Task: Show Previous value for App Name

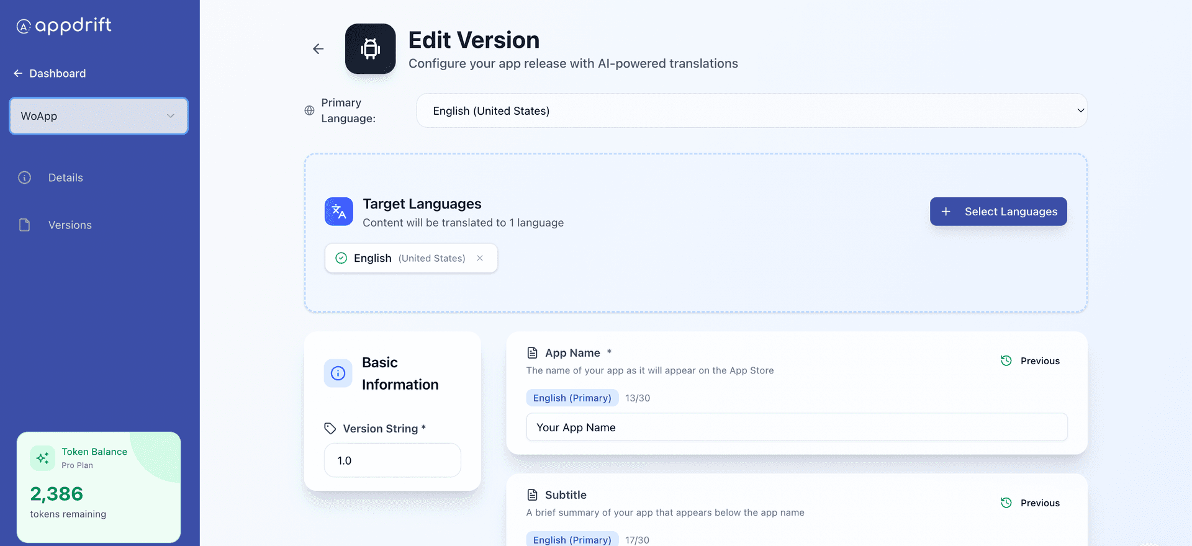Action: pos(1031,360)
